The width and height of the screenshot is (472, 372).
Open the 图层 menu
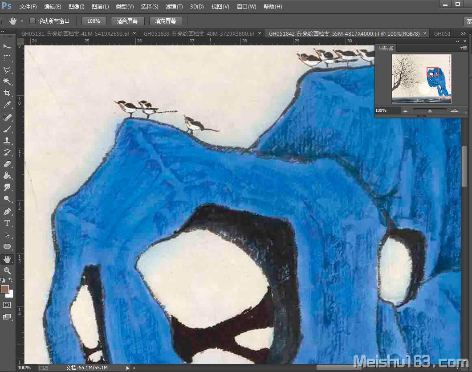pos(100,7)
